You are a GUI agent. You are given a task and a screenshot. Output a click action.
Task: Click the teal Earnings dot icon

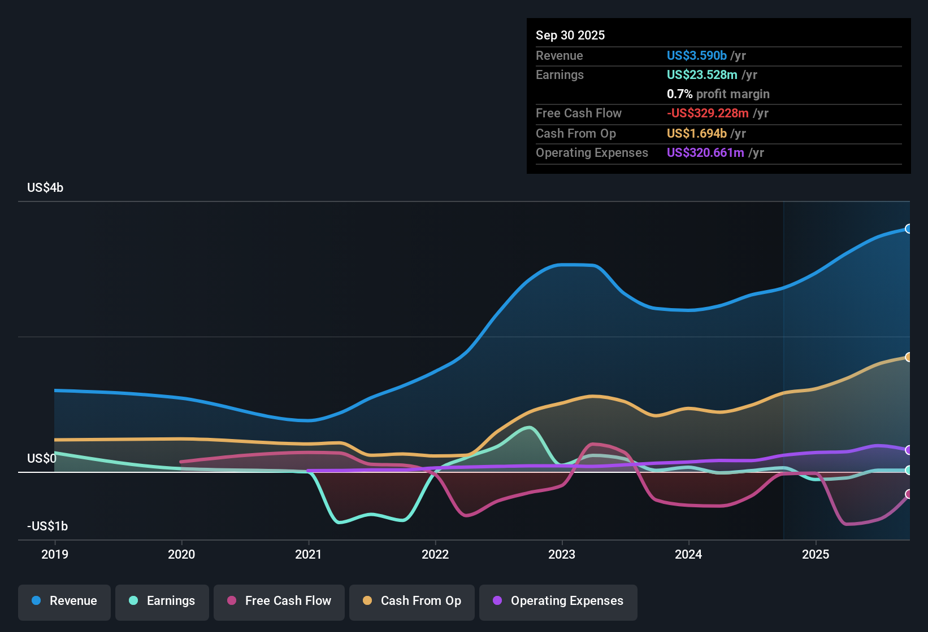pos(133,601)
